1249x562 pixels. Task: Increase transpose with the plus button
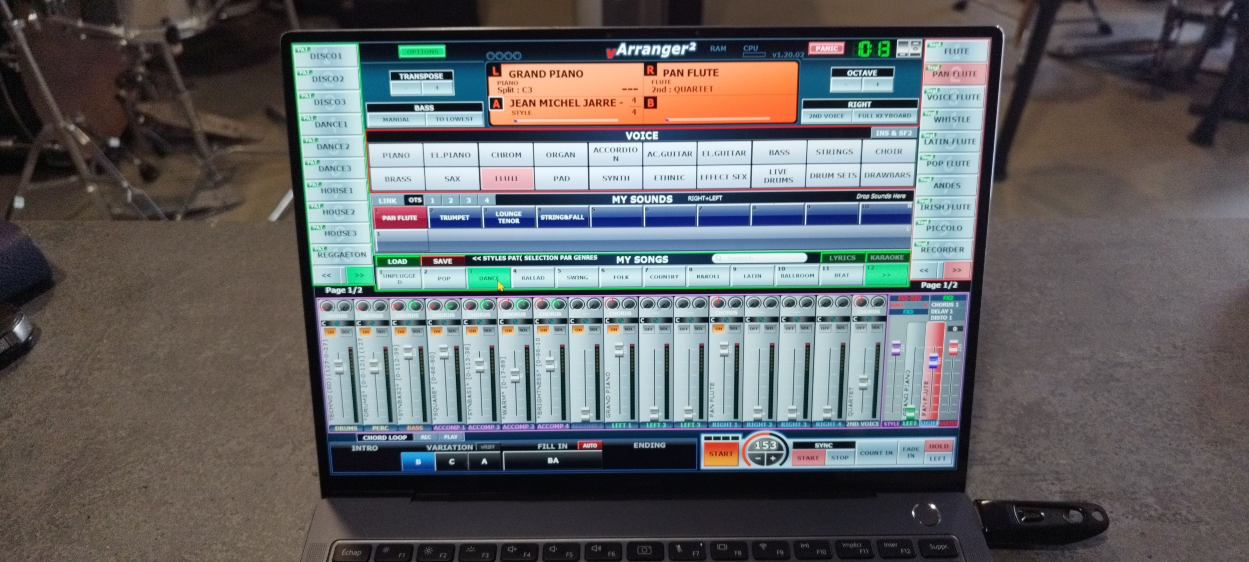click(x=437, y=88)
